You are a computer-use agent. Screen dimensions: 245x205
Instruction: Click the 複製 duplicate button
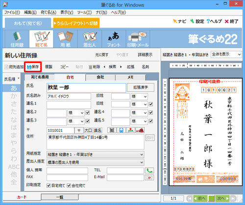(49, 67)
